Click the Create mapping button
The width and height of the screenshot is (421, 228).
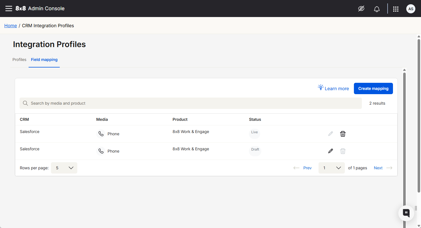coord(373,88)
